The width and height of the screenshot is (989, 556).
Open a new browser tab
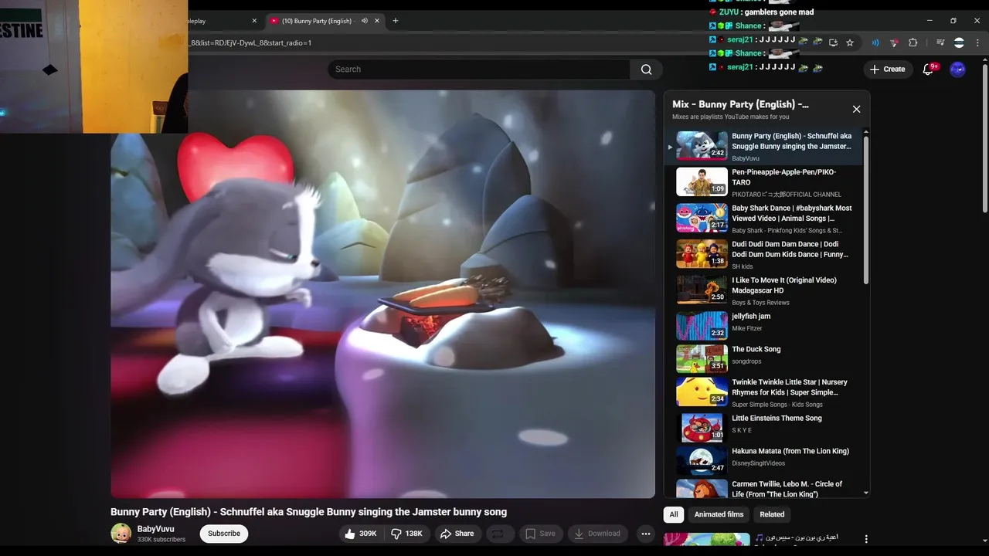[396, 21]
